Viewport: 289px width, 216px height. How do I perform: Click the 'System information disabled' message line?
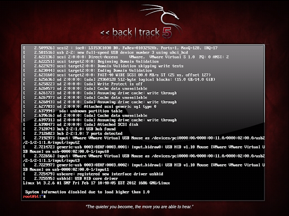coord(87,192)
